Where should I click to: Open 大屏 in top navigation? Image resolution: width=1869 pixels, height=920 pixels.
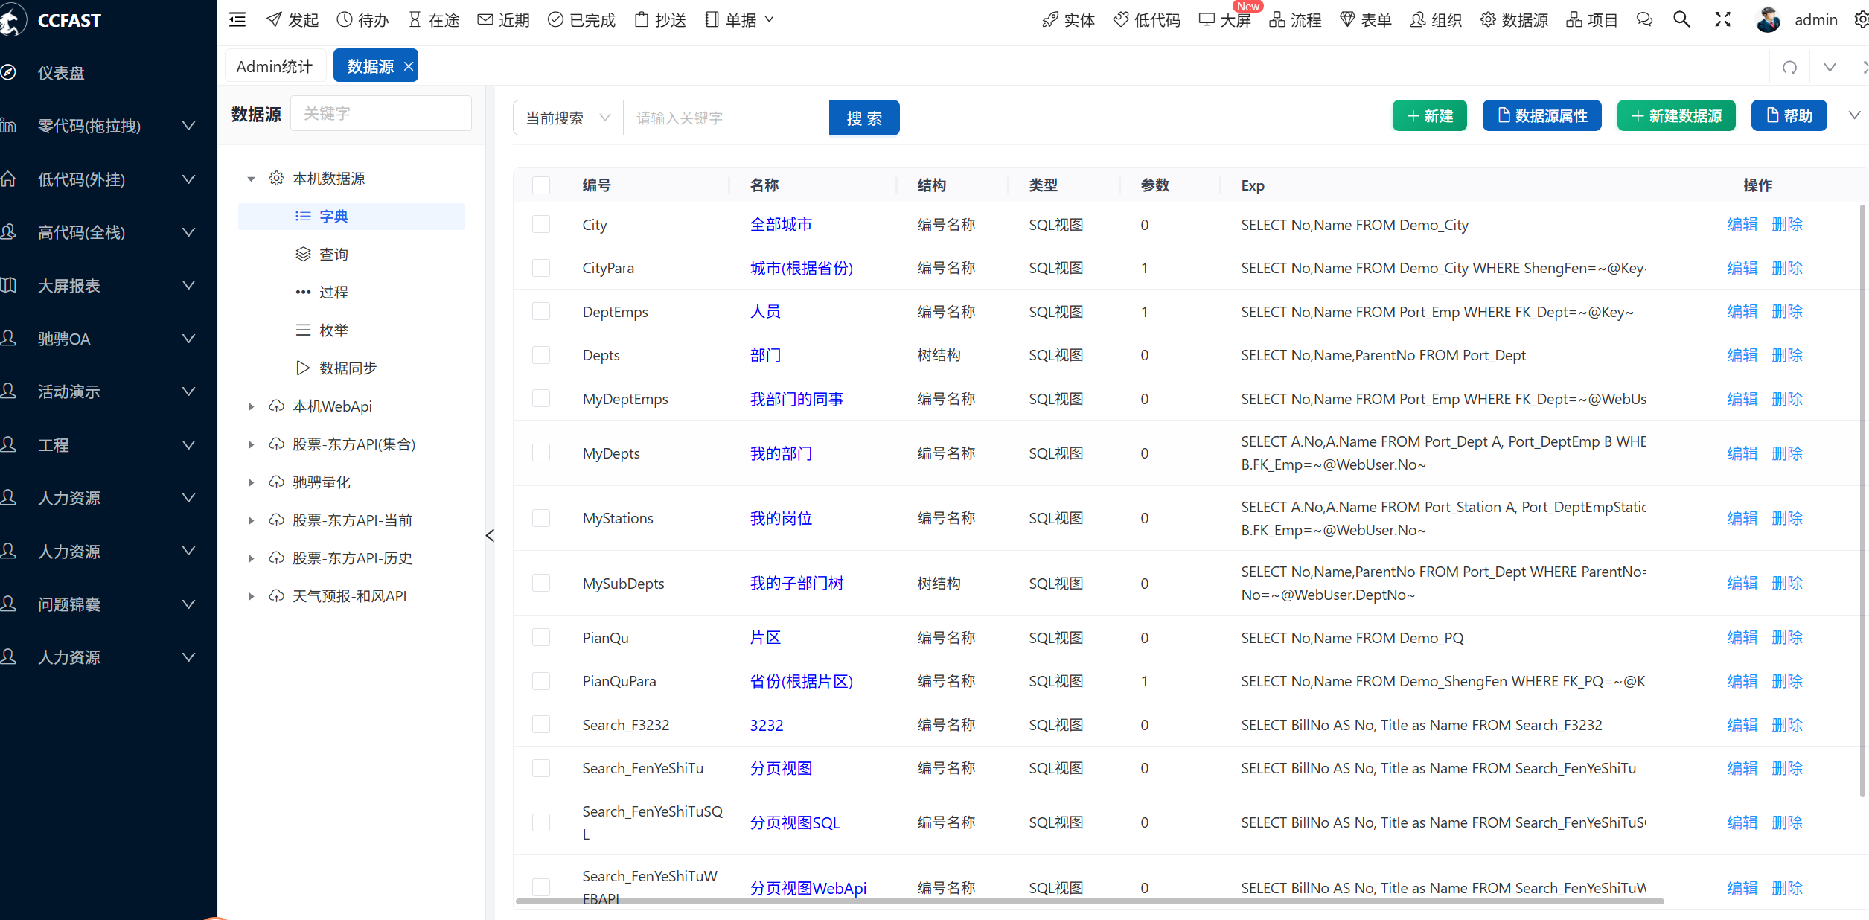(1224, 20)
